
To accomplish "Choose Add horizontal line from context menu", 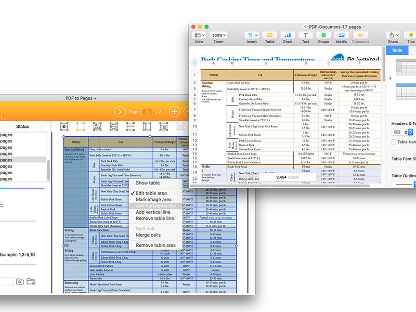I will pyautogui.click(x=155, y=206).
